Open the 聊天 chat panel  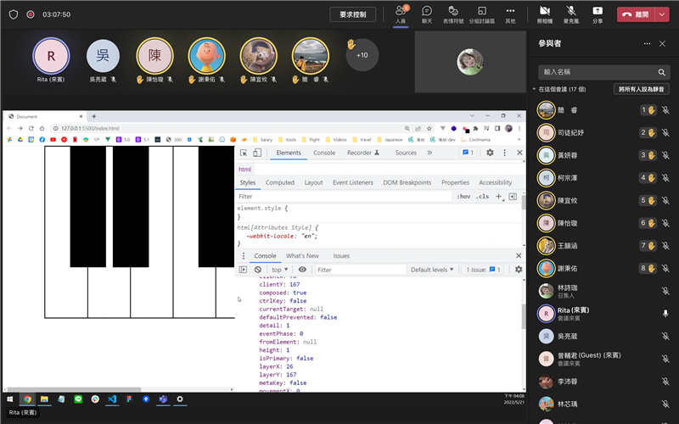(x=427, y=14)
